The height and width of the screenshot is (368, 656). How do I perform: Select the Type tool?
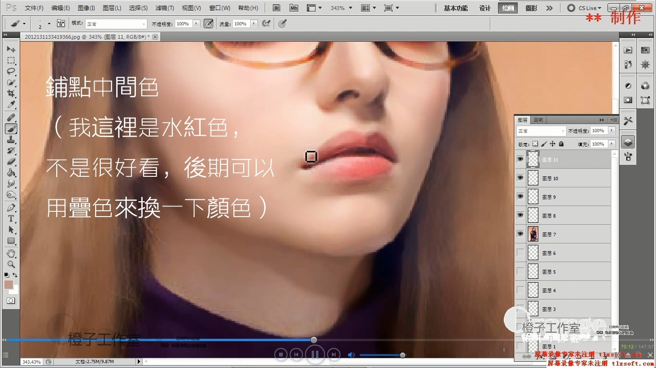coord(11,218)
